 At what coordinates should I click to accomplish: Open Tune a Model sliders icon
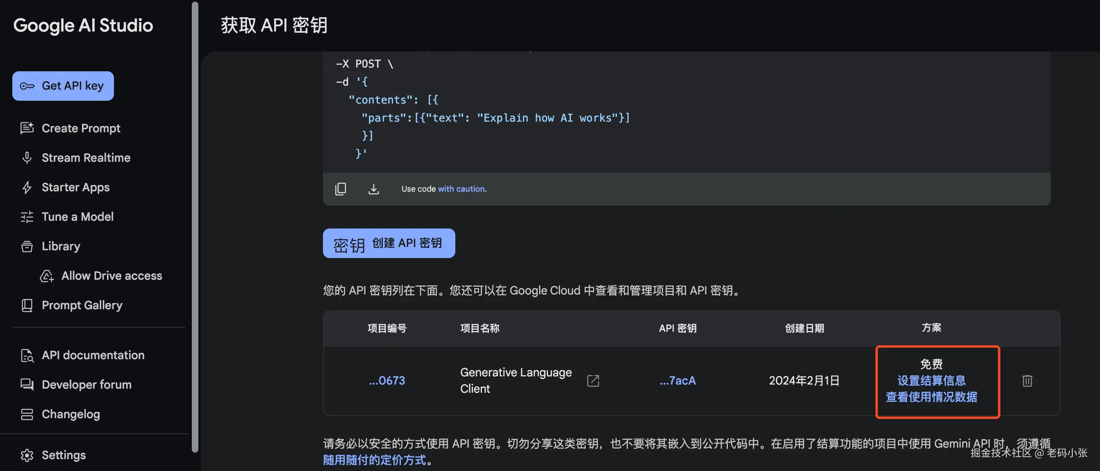tap(27, 217)
